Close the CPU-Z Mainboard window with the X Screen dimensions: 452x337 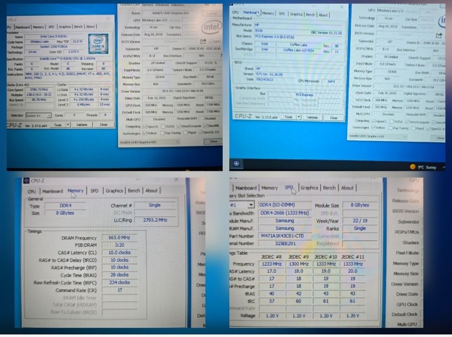click(341, 7)
